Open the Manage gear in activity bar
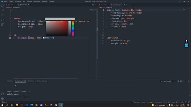This screenshot has width=191, height=107. [x=2, y=98]
